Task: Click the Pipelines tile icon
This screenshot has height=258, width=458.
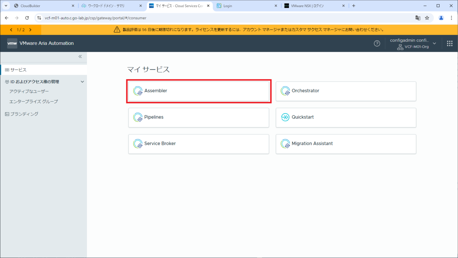Action: 138,117
